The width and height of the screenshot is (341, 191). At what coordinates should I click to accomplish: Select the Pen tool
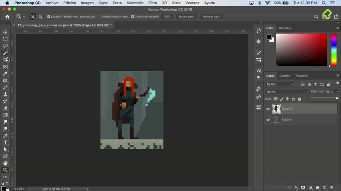(5, 136)
